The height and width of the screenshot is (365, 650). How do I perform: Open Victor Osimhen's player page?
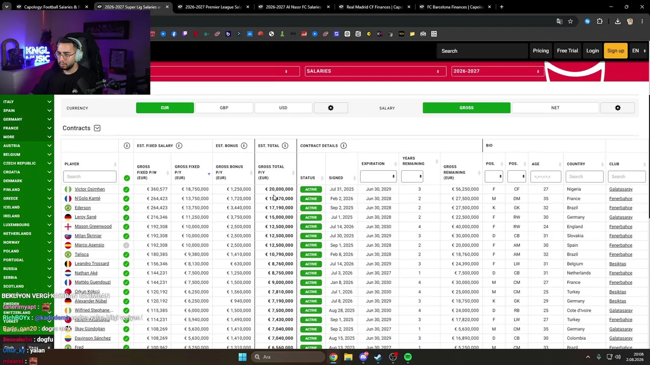coord(89,189)
